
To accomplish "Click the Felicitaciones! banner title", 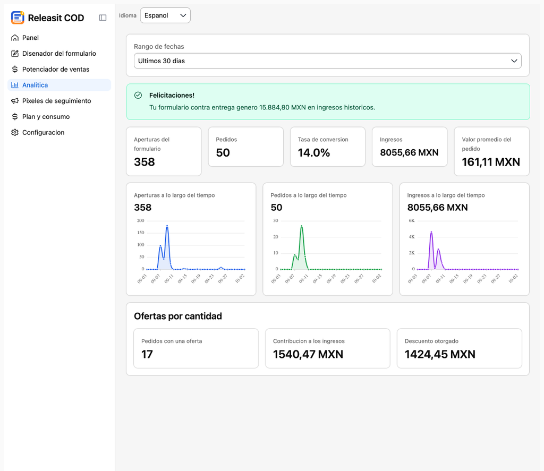I will (172, 96).
